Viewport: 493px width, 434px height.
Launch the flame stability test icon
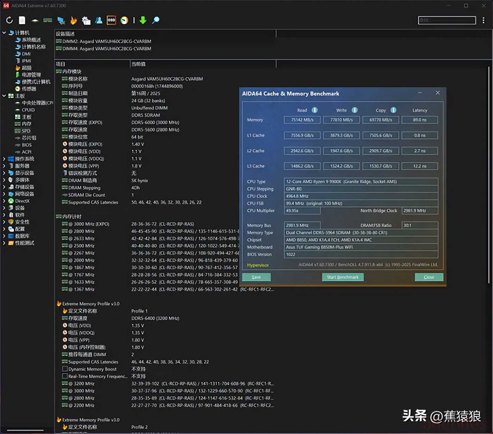click(74, 20)
